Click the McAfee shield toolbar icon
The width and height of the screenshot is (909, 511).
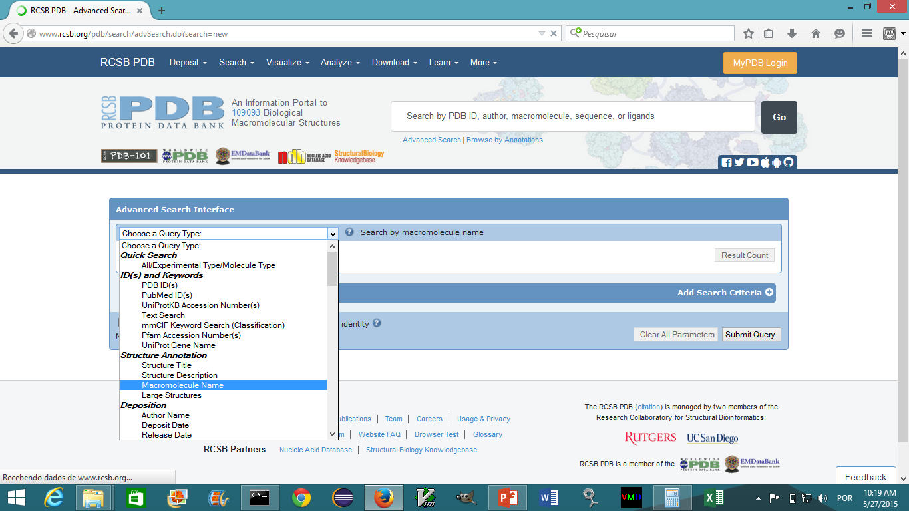tap(890, 33)
